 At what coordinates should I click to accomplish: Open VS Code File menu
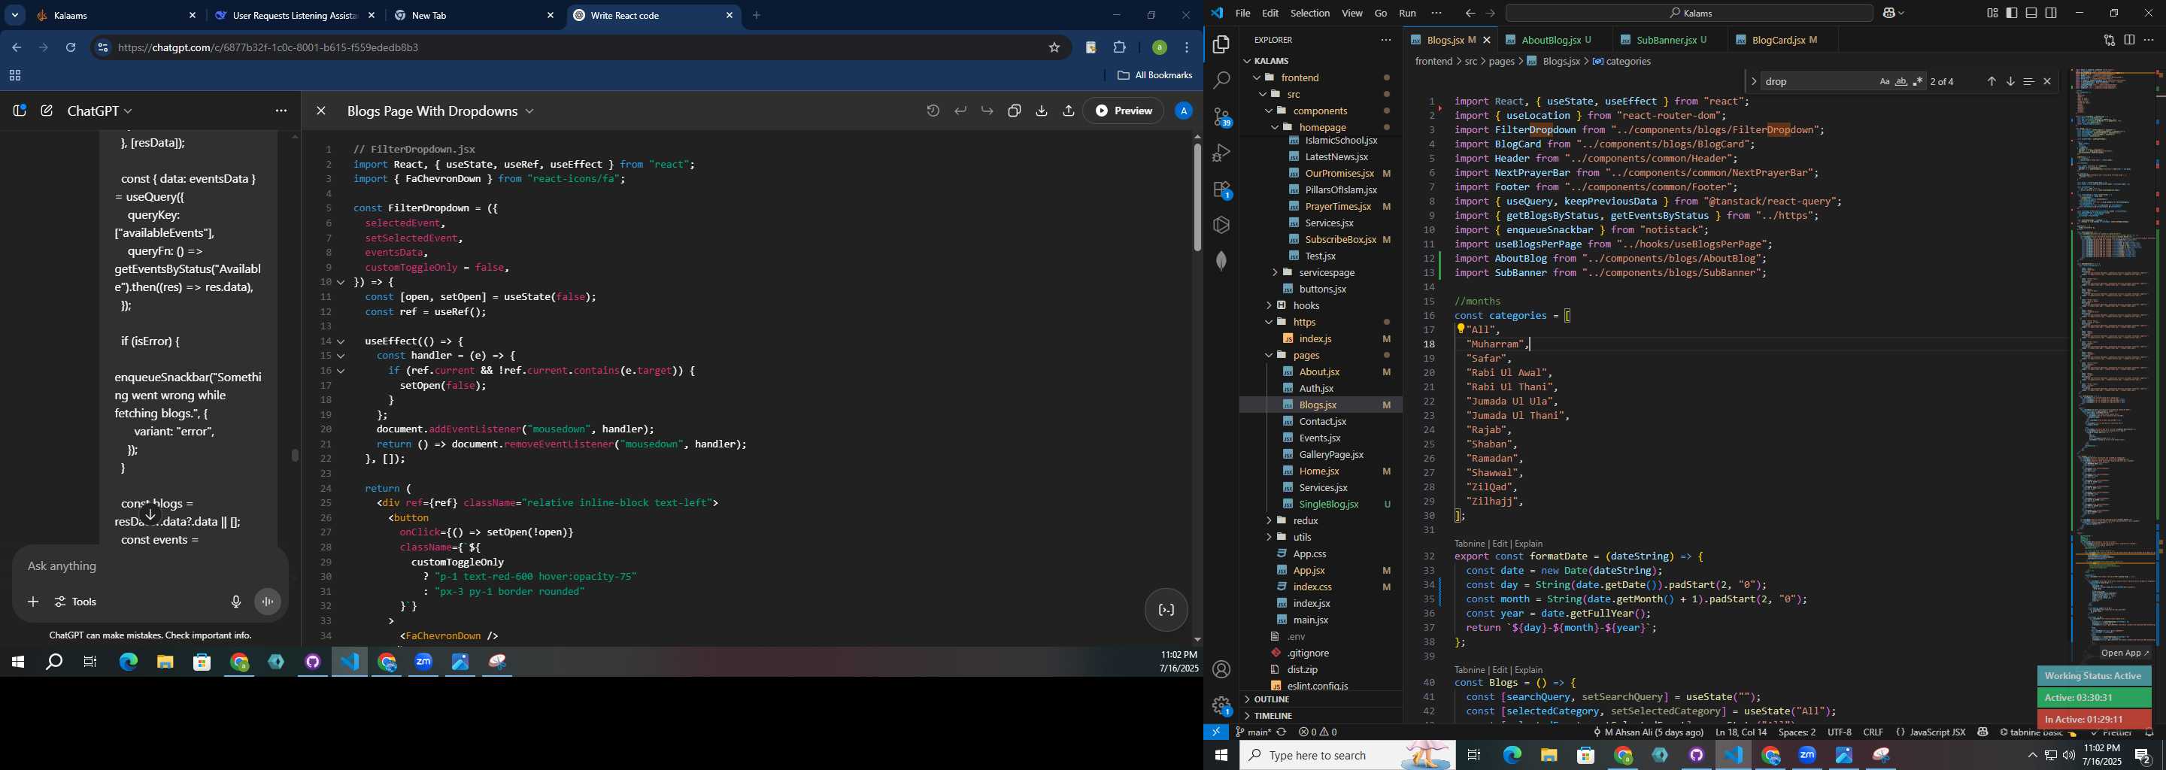[x=1242, y=14]
